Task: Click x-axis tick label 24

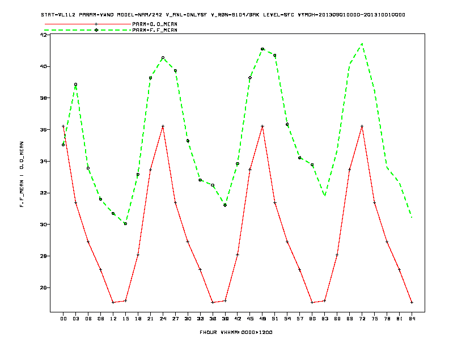Action: click(163, 319)
